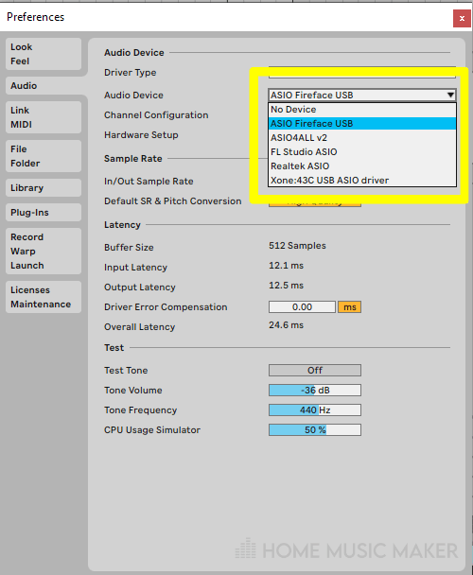Close the Preferences window
473x575 pixels.
pyautogui.click(x=462, y=18)
